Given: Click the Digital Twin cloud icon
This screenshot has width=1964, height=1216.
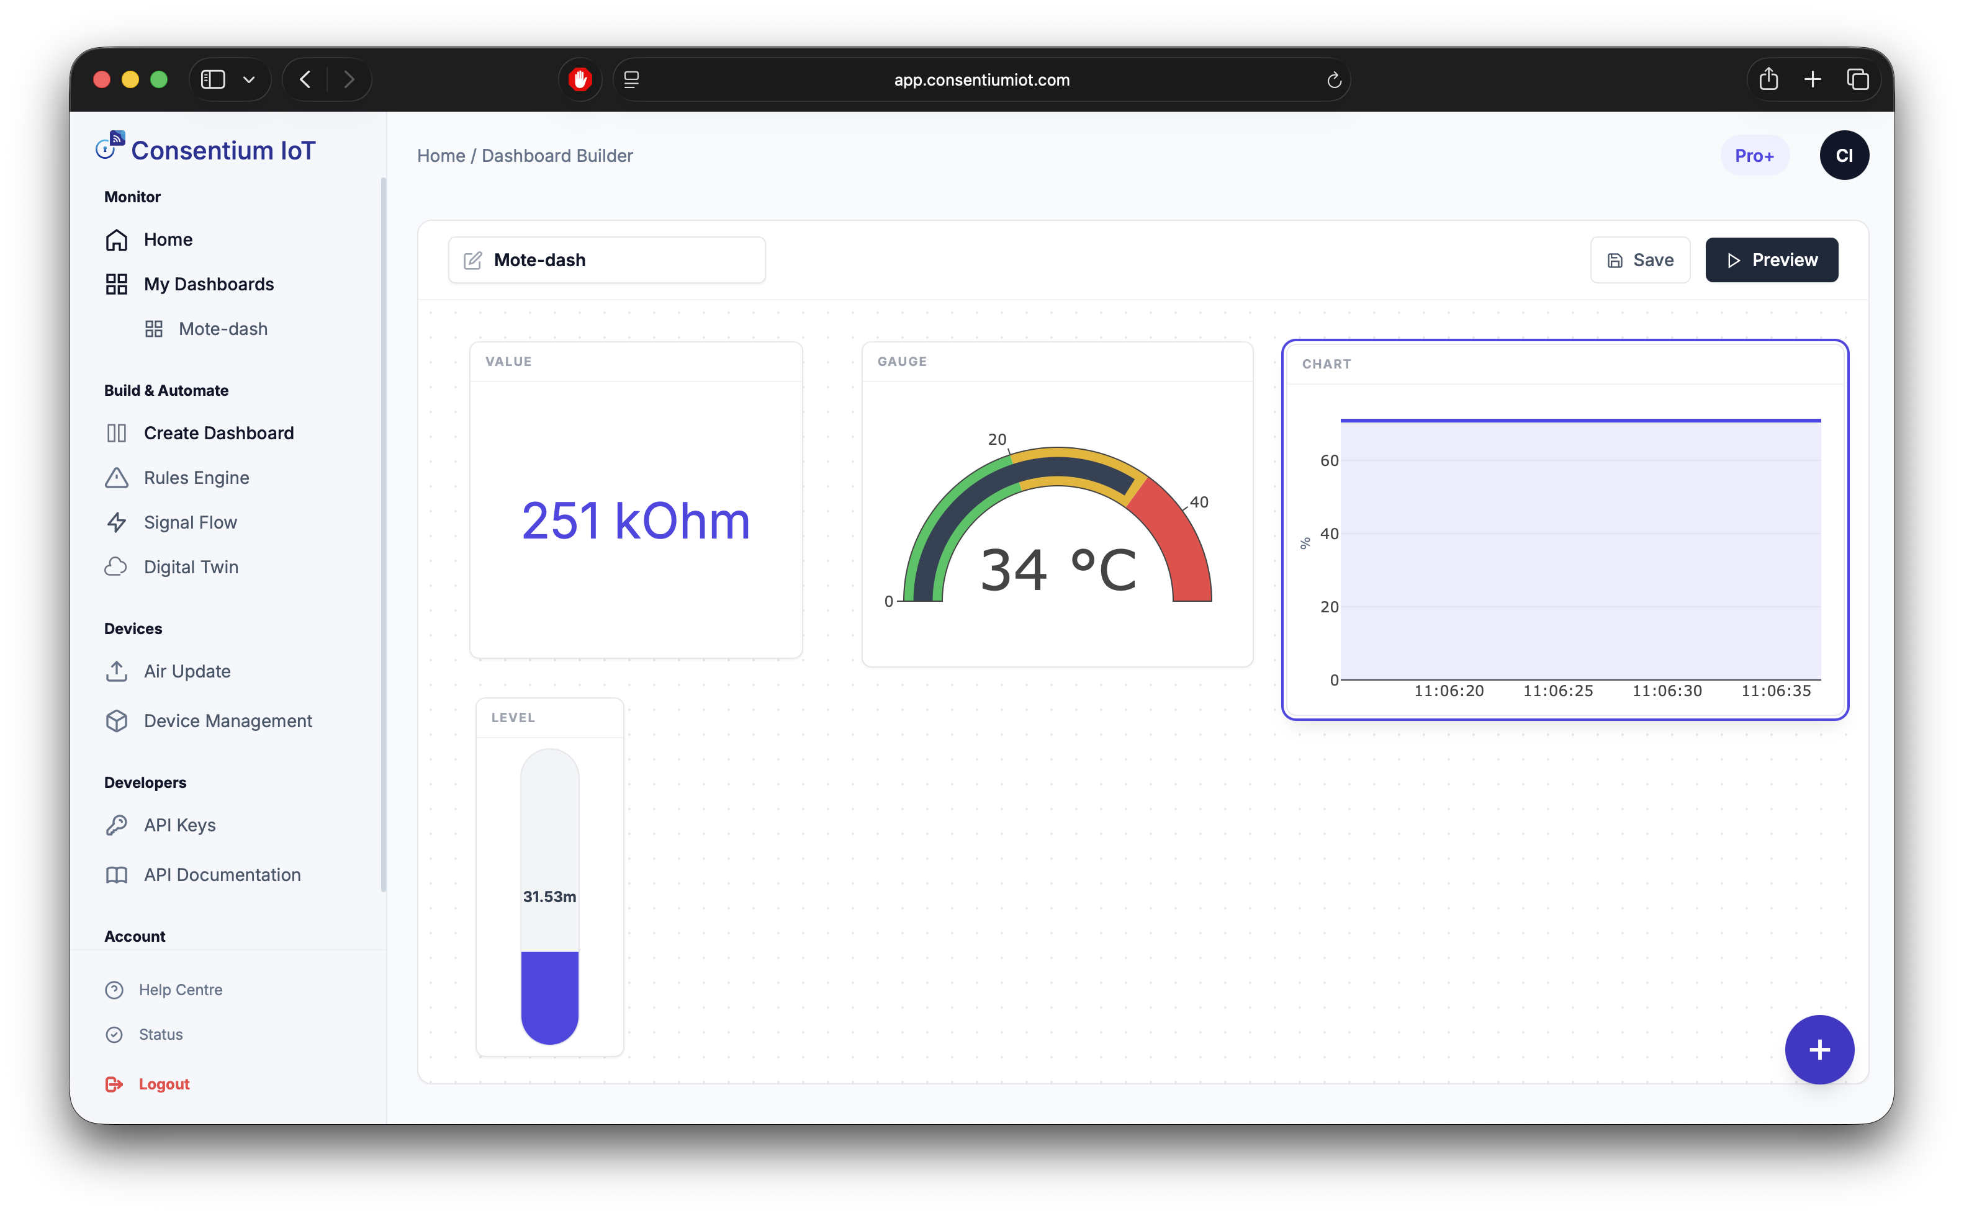Looking at the screenshot, I should tap(116, 567).
